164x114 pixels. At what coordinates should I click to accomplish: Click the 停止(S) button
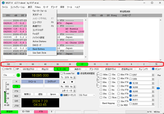[x=45, y=69]
